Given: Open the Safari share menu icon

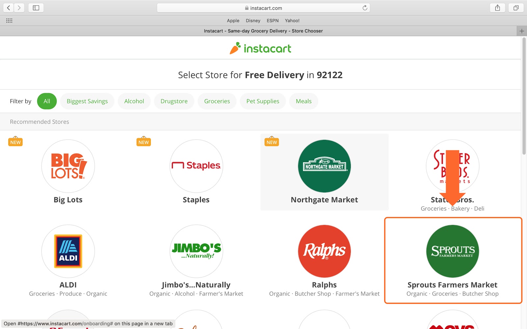Looking at the screenshot, I should [x=498, y=8].
